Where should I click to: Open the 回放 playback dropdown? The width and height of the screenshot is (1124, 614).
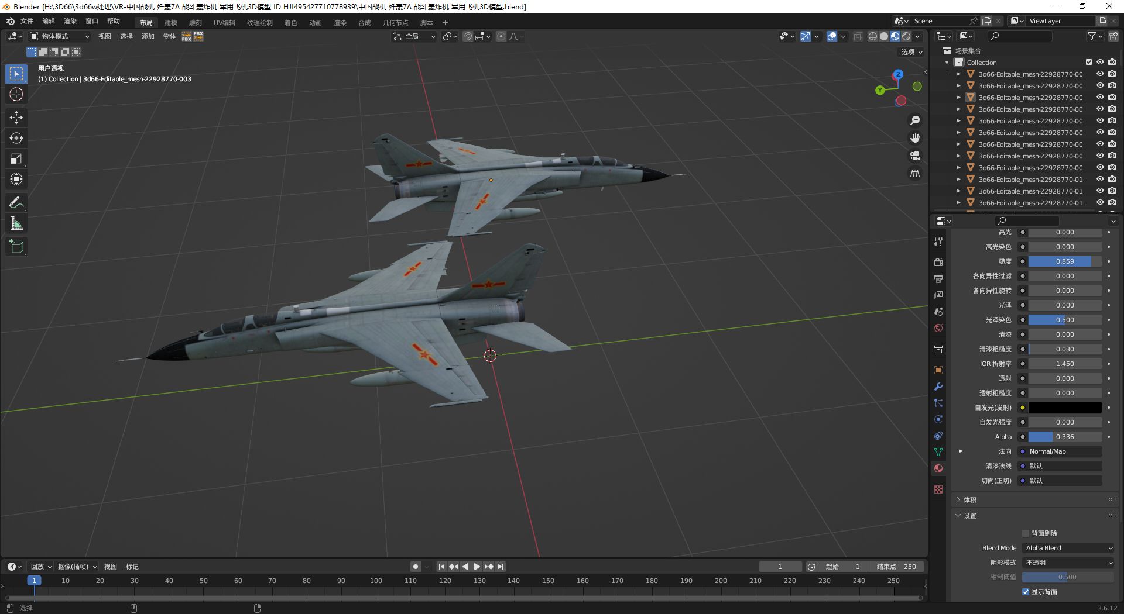(x=41, y=567)
